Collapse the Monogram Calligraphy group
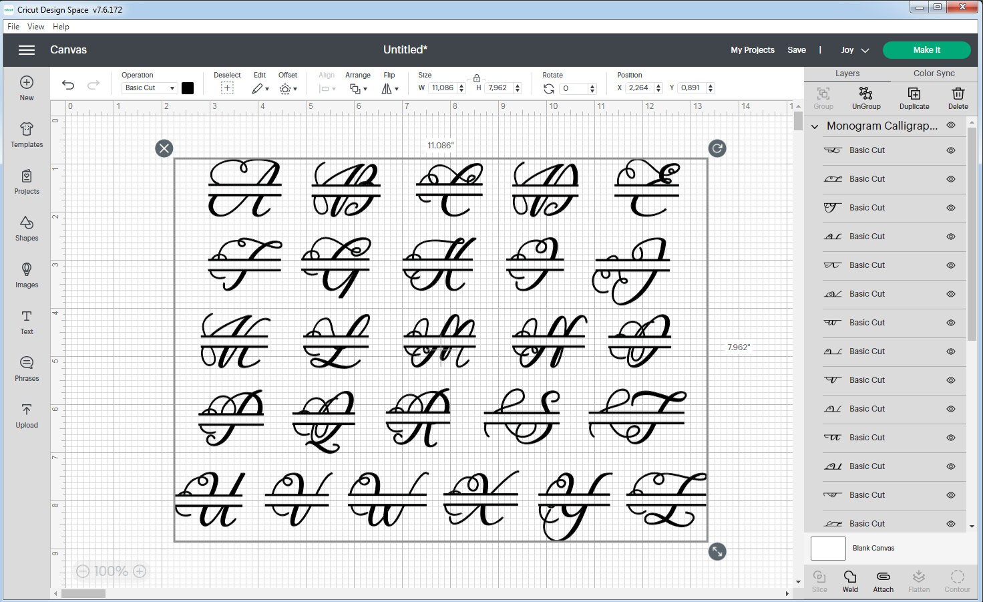The image size is (983, 602). tap(815, 126)
